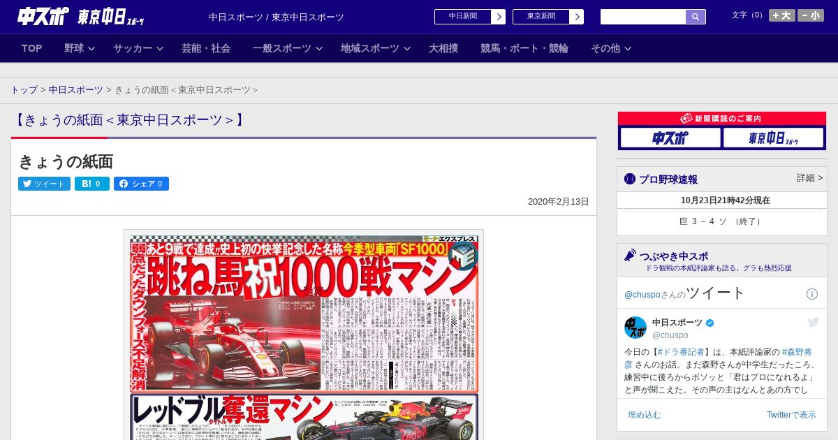Open プロ野球速報 詳細 link

(x=810, y=178)
